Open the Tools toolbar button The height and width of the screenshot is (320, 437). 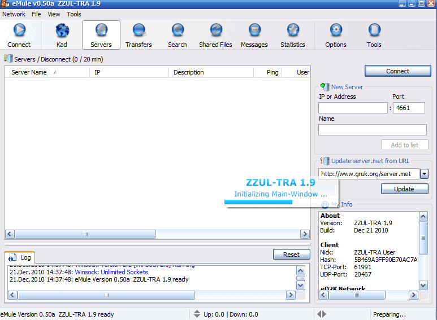coord(374,36)
